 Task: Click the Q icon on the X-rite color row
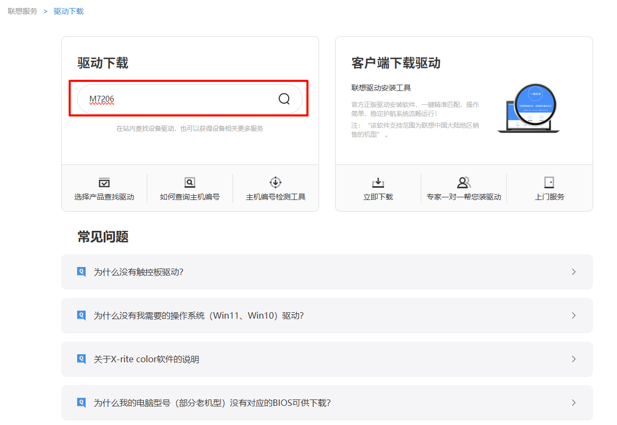point(81,359)
